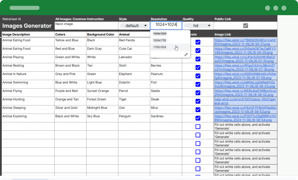Open the image link in the Sloth row

coord(244,67)
